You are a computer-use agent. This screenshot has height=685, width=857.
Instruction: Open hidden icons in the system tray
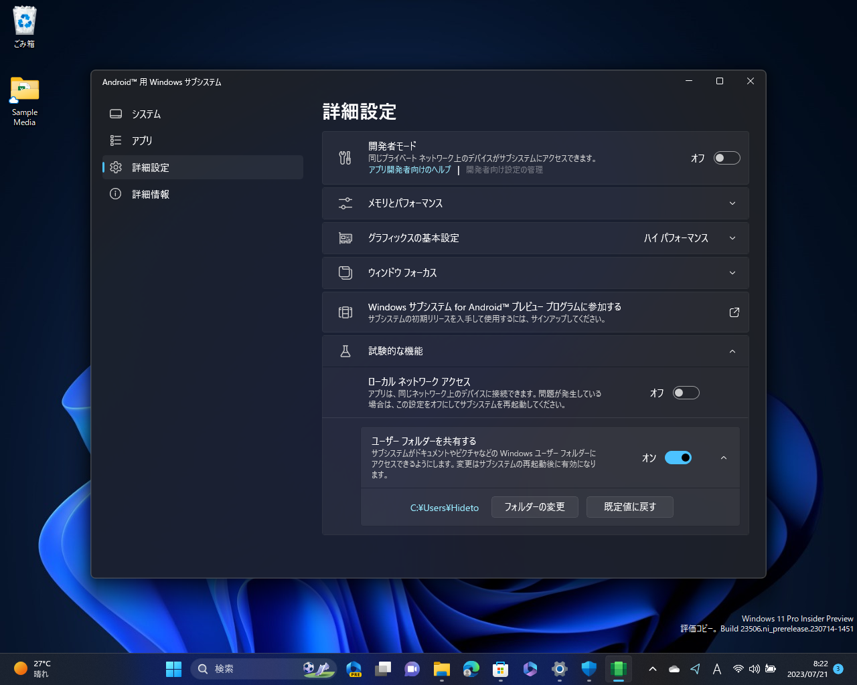[x=652, y=668]
